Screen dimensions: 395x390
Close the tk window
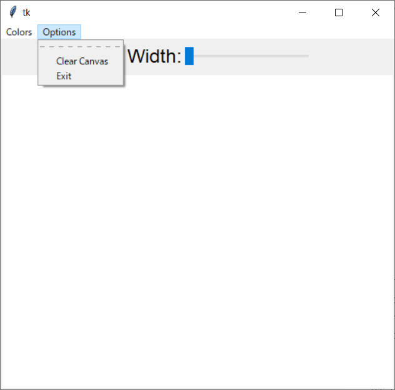coord(376,12)
